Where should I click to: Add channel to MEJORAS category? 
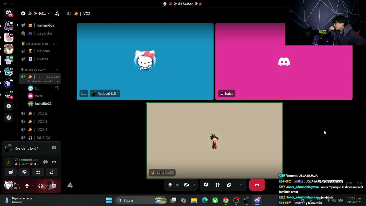(57, 44)
